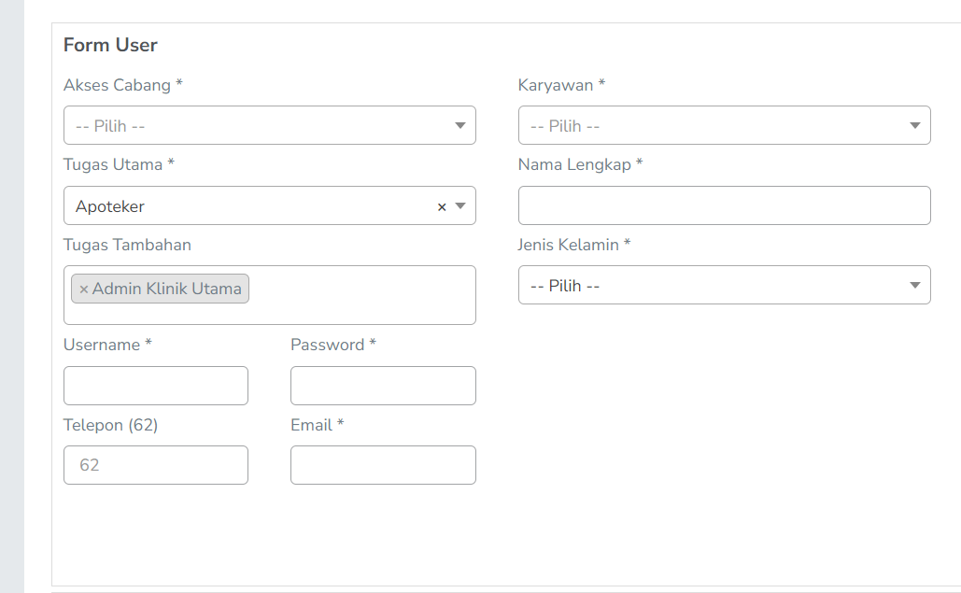Remove the Admin Klinik Utama tag
The height and width of the screenshot is (593, 961).
click(x=83, y=289)
